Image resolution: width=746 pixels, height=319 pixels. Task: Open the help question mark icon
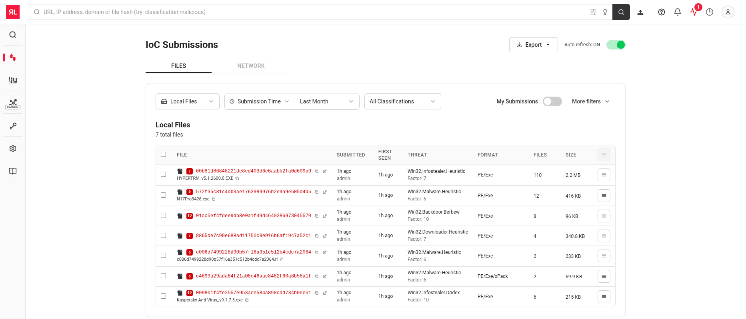coord(662,12)
